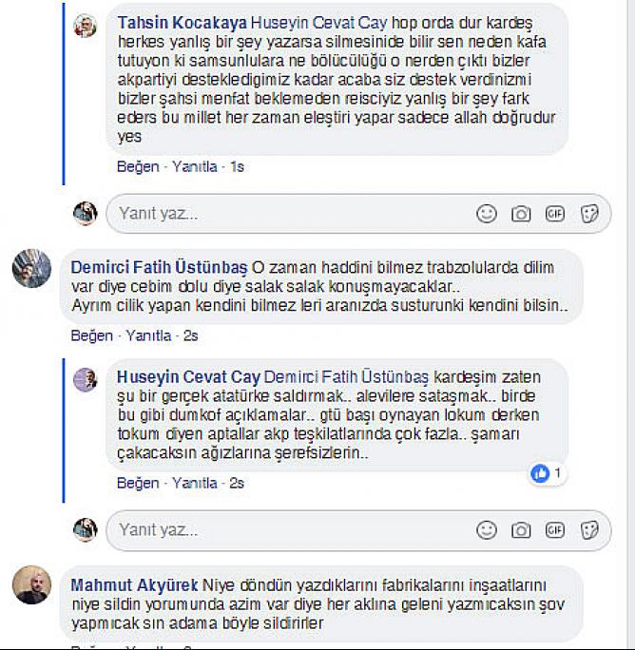The image size is (635, 650).
Task: Click Demirci Fatih Üstünbaş's profile picture
Action: [32, 268]
